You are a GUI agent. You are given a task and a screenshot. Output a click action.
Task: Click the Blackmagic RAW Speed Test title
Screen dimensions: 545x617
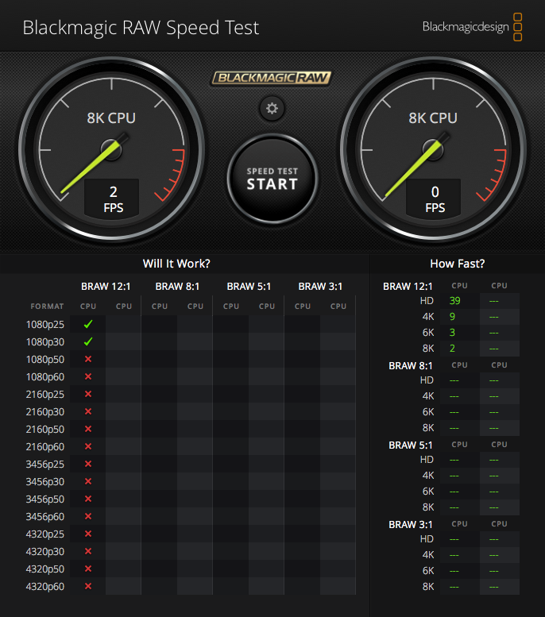coord(141,28)
